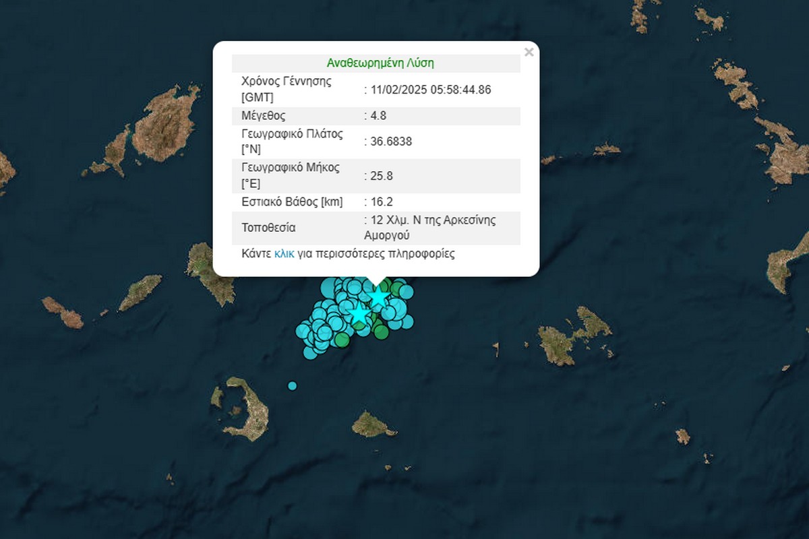The width and height of the screenshot is (809, 539).
Task: Close the earthquake info popup
Action: [x=529, y=53]
